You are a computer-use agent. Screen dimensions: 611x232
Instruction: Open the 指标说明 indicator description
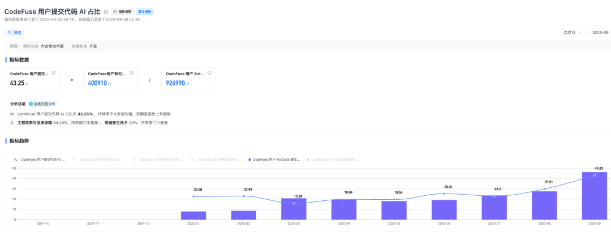(x=122, y=12)
